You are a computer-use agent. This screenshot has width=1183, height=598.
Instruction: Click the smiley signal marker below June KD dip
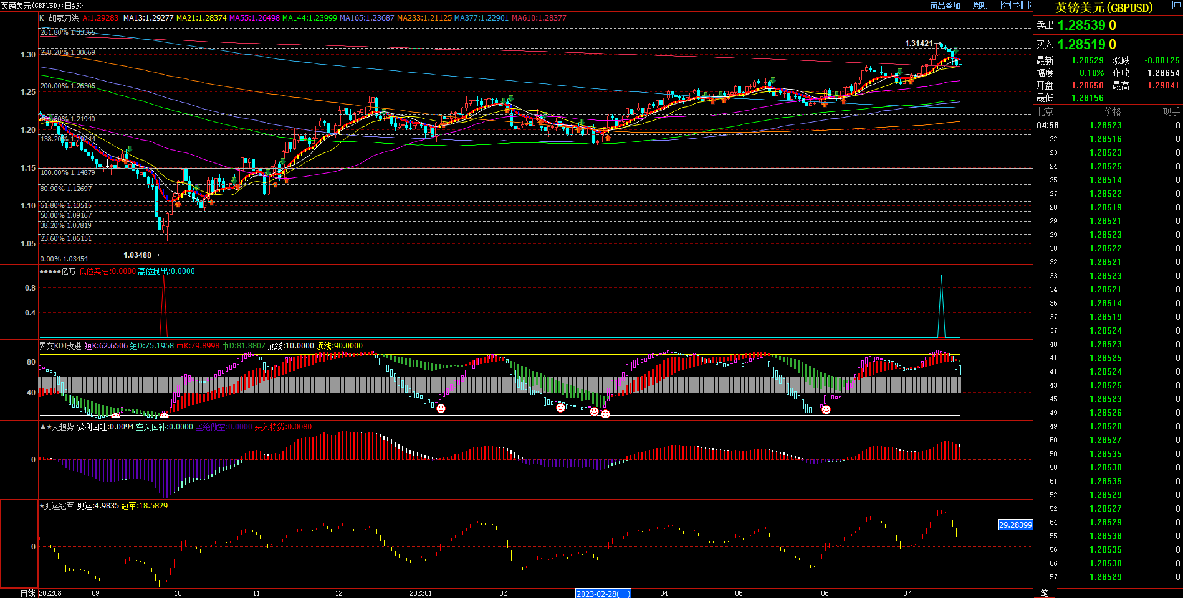[826, 409]
